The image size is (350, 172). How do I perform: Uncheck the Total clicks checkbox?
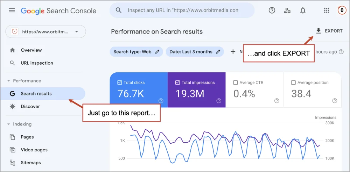(119, 83)
